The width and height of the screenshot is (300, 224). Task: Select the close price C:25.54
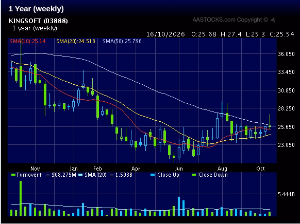(x=282, y=34)
